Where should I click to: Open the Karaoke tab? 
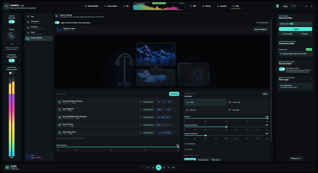pyautogui.click(x=222, y=6)
